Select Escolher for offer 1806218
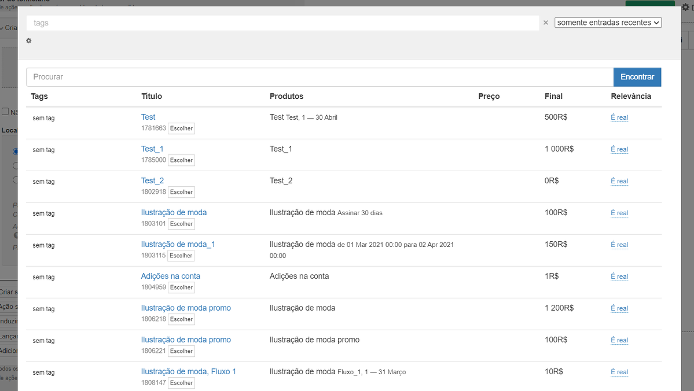 181,319
